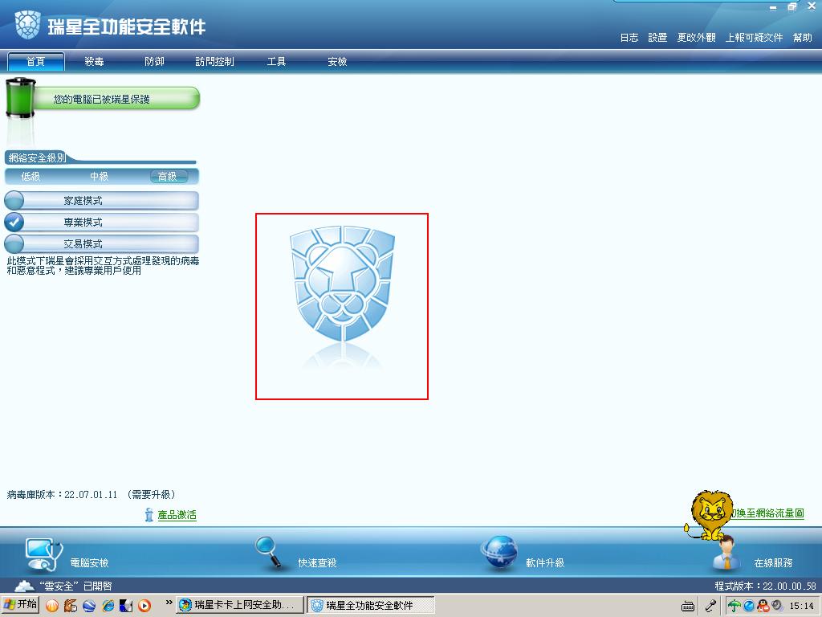Click the 軟件升級 software update label
822x617 pixels.
pyautogui.click(x=545, y=563)
